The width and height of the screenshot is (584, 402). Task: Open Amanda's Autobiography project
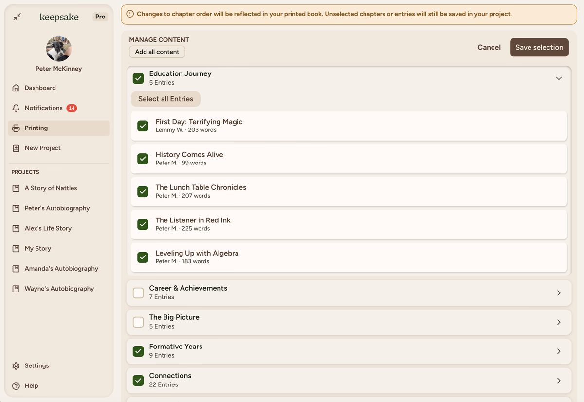pyautogui.click(x=61, y=269)
